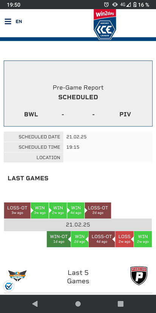Open the hamburger navigation menu
Screen dimensions: 156x313
click(x=8, y=21)
